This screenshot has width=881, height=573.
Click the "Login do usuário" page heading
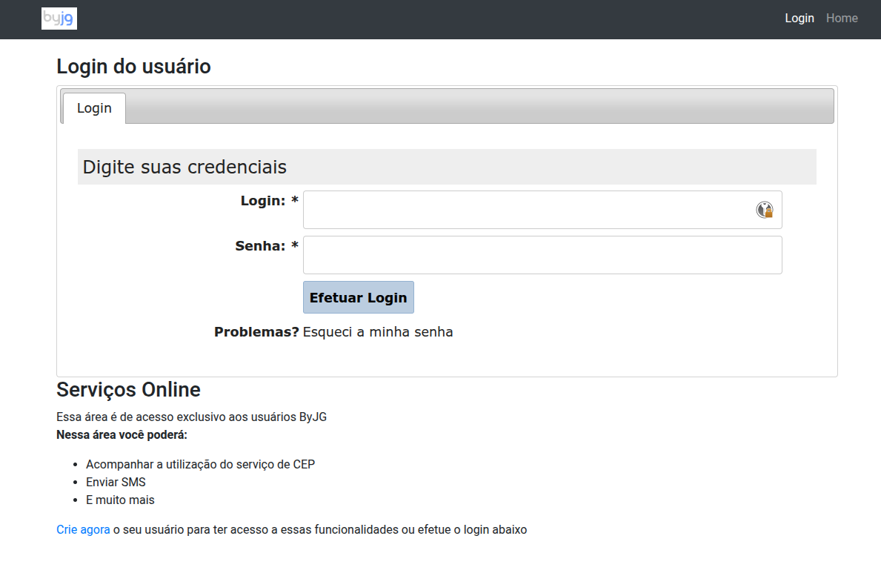pos(133,66)
